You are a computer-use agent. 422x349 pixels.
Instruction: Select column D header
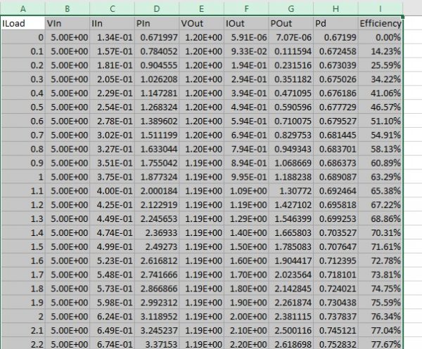156,8
